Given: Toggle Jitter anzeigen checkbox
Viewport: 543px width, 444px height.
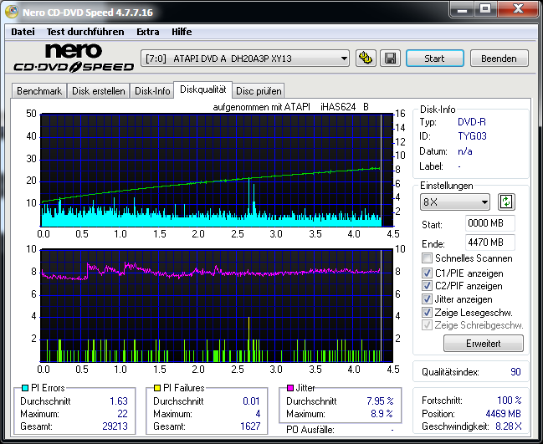Looking at the screenshot, I should point(427,299).
